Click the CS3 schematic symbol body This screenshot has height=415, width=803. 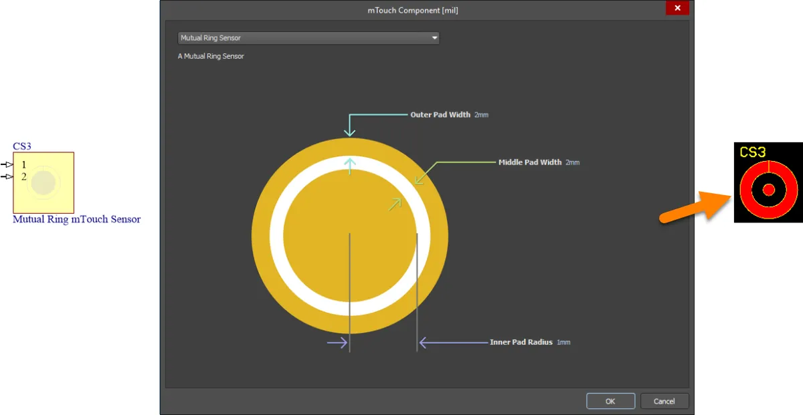[43, 182]
